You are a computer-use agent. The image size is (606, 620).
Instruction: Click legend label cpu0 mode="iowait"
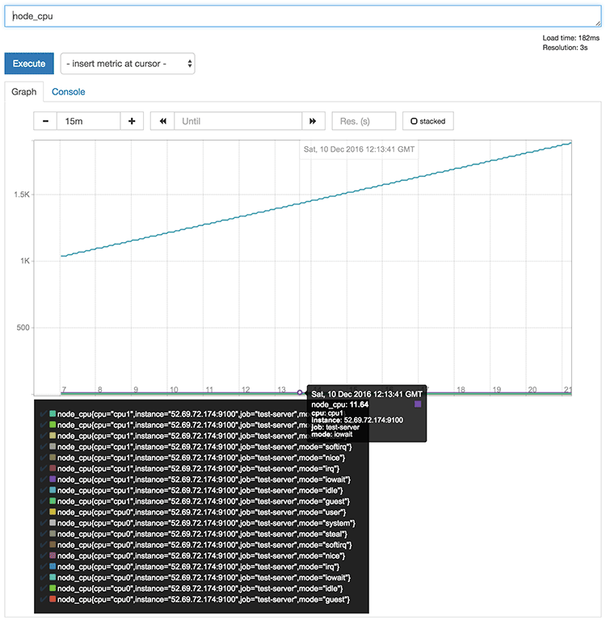point(204,578)
